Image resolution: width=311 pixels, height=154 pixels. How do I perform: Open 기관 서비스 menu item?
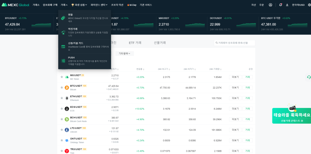coord(146,5)
